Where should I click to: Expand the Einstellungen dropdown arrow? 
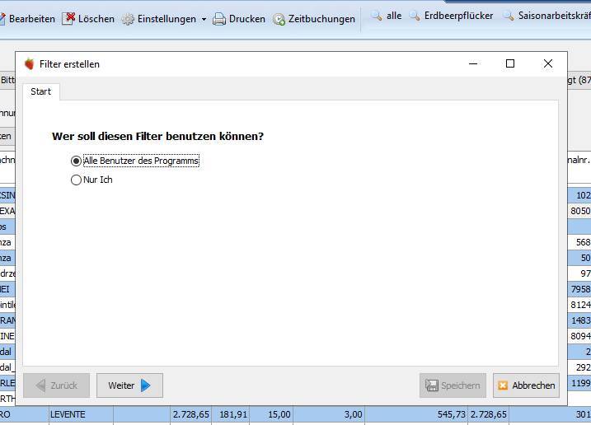click(x=204, y=19)
